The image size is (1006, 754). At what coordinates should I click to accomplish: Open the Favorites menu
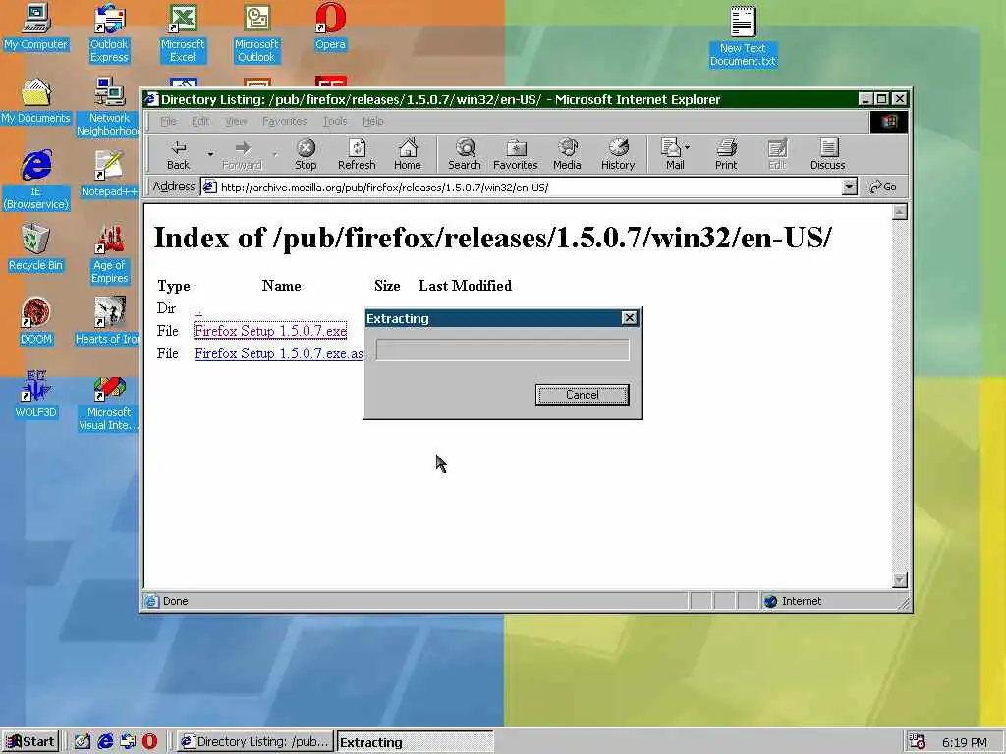[284, 121]
